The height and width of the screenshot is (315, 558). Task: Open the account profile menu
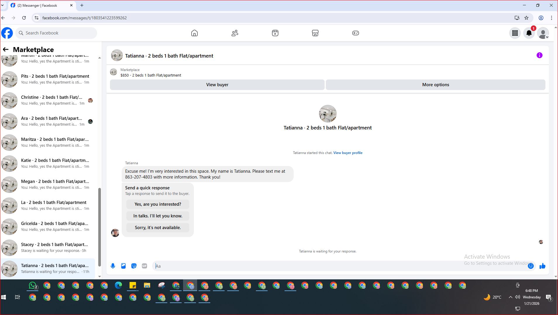tap(543, 33)
